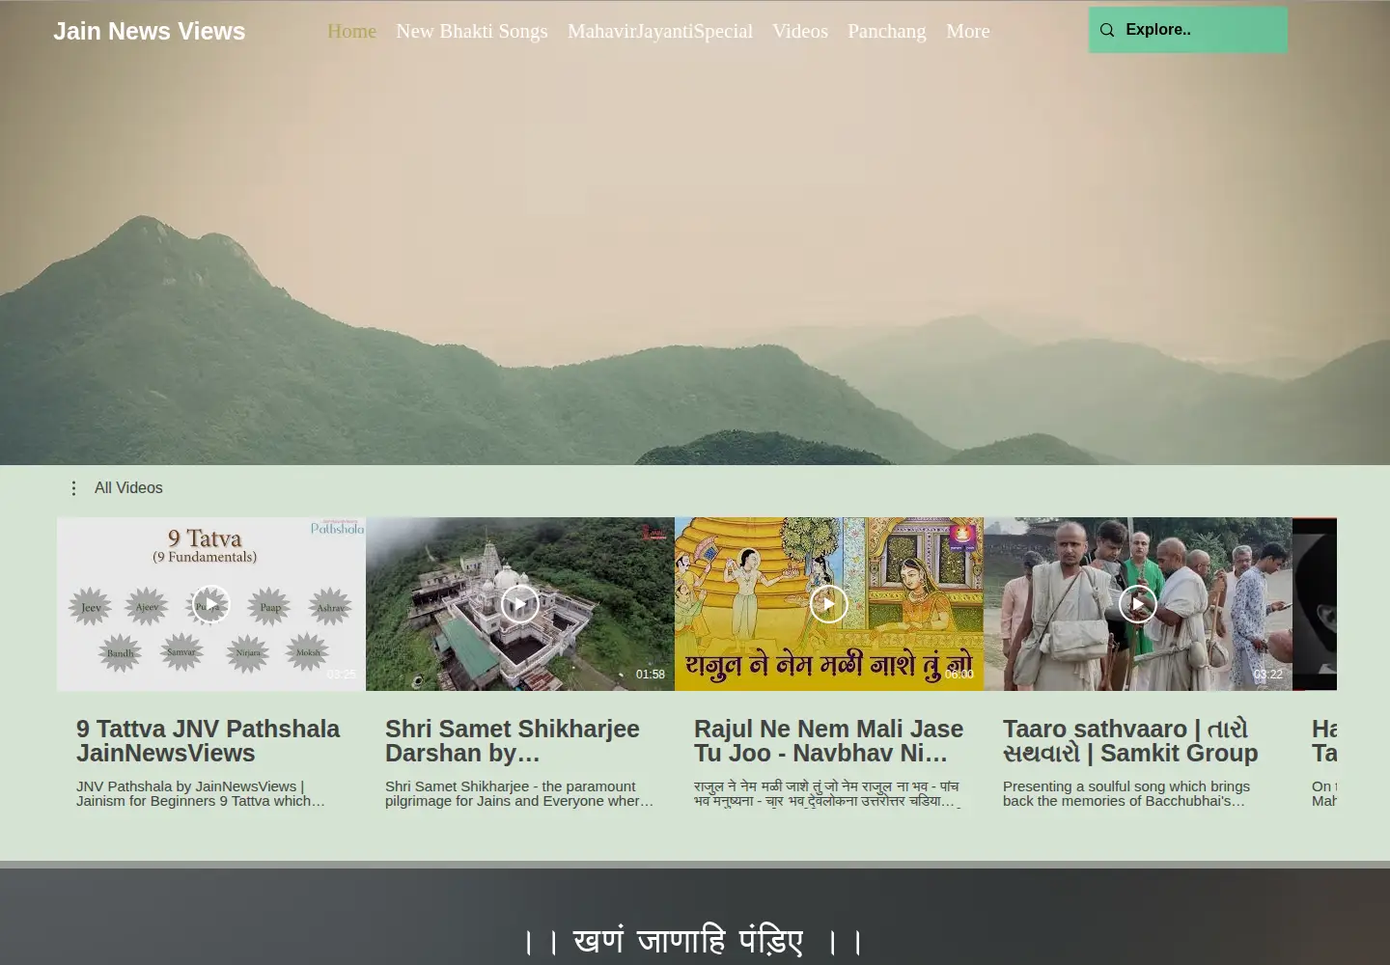Screen dimensions: 1390x965
Task: Click the 01:58 duration badge
Action: click(x=650, y=675)
